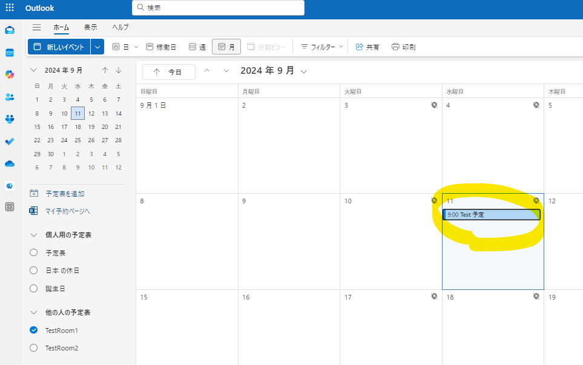Open Calendar icon in the left sidebar
583x365 pixels.
[10, 53]
